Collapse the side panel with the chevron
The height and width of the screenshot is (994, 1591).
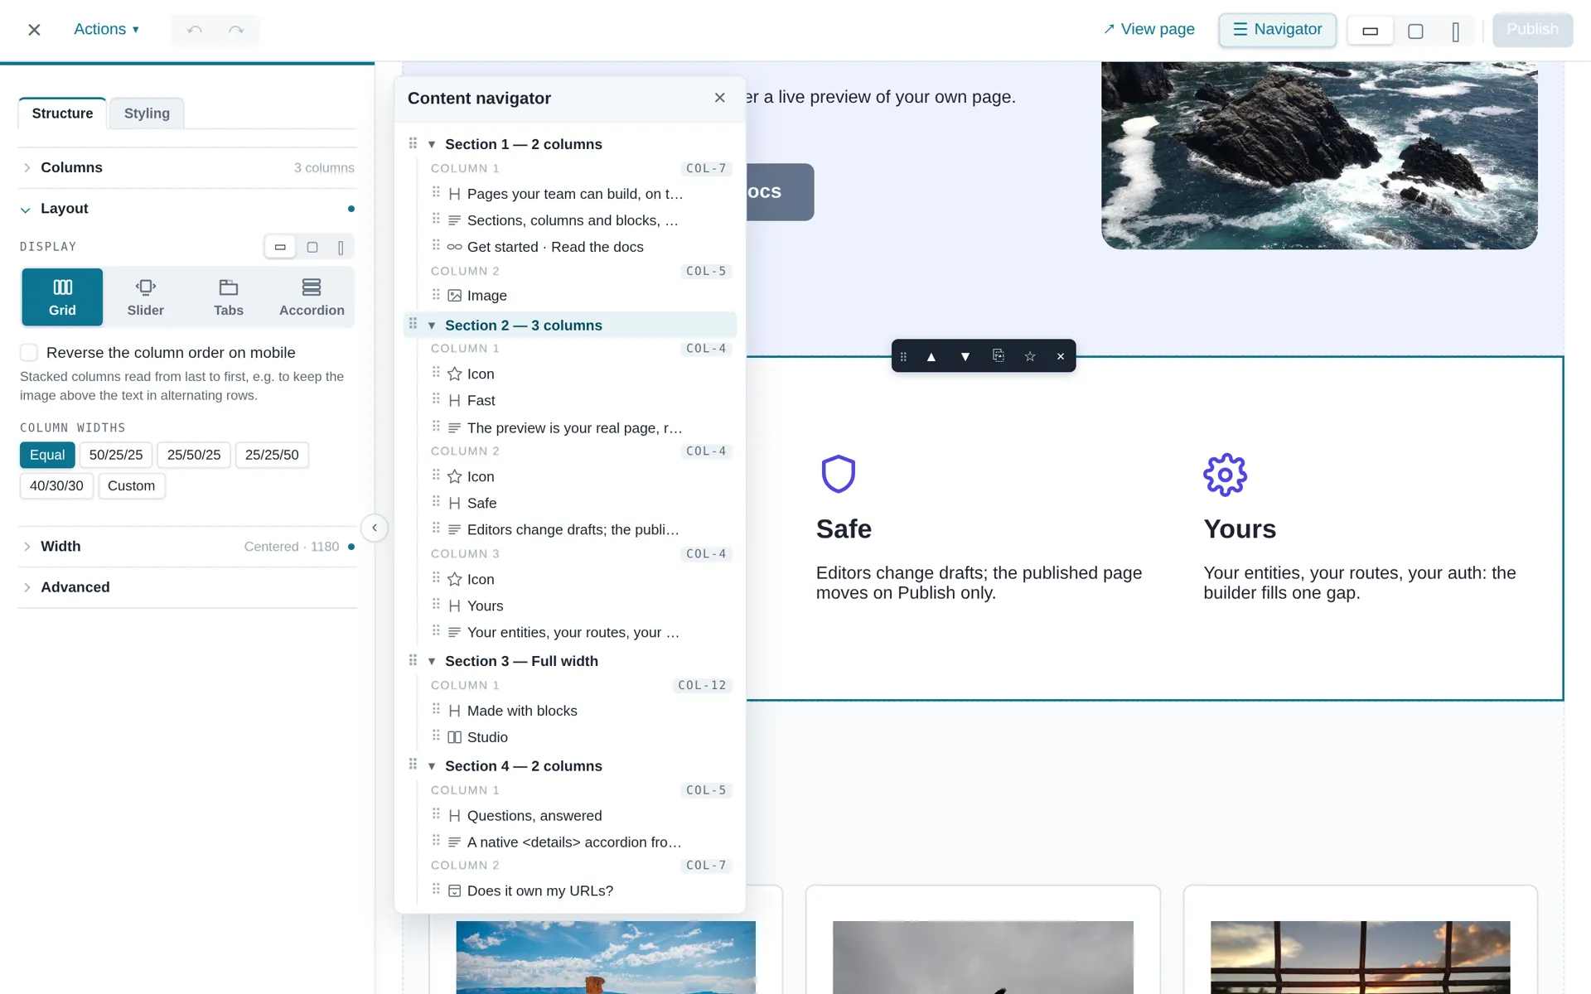tap(375, 528)
